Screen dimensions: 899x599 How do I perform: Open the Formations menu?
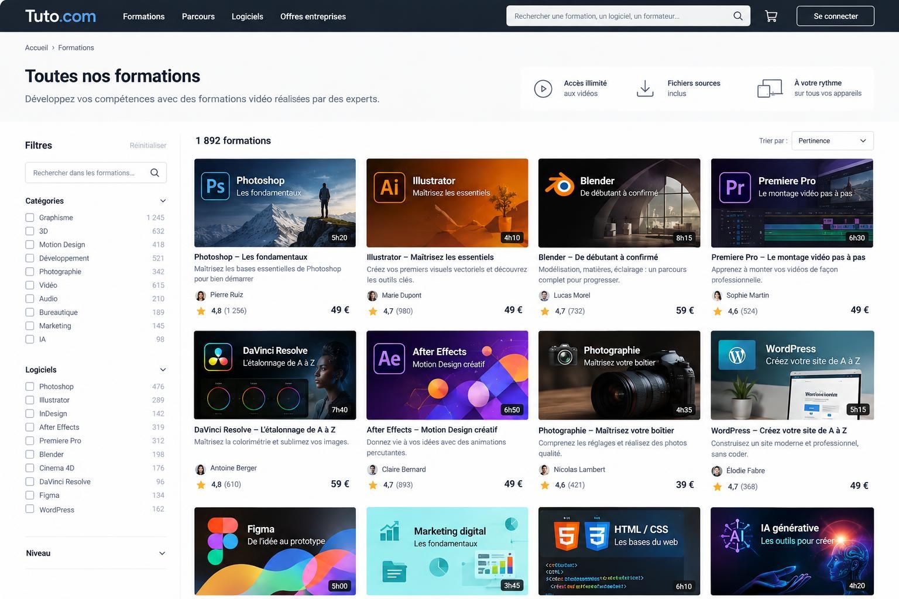(x=143, y=16)
